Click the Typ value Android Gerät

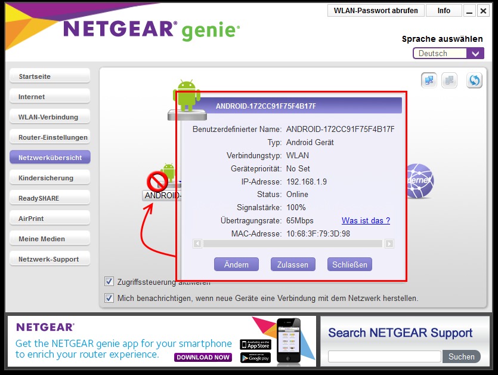coord(310,142)
